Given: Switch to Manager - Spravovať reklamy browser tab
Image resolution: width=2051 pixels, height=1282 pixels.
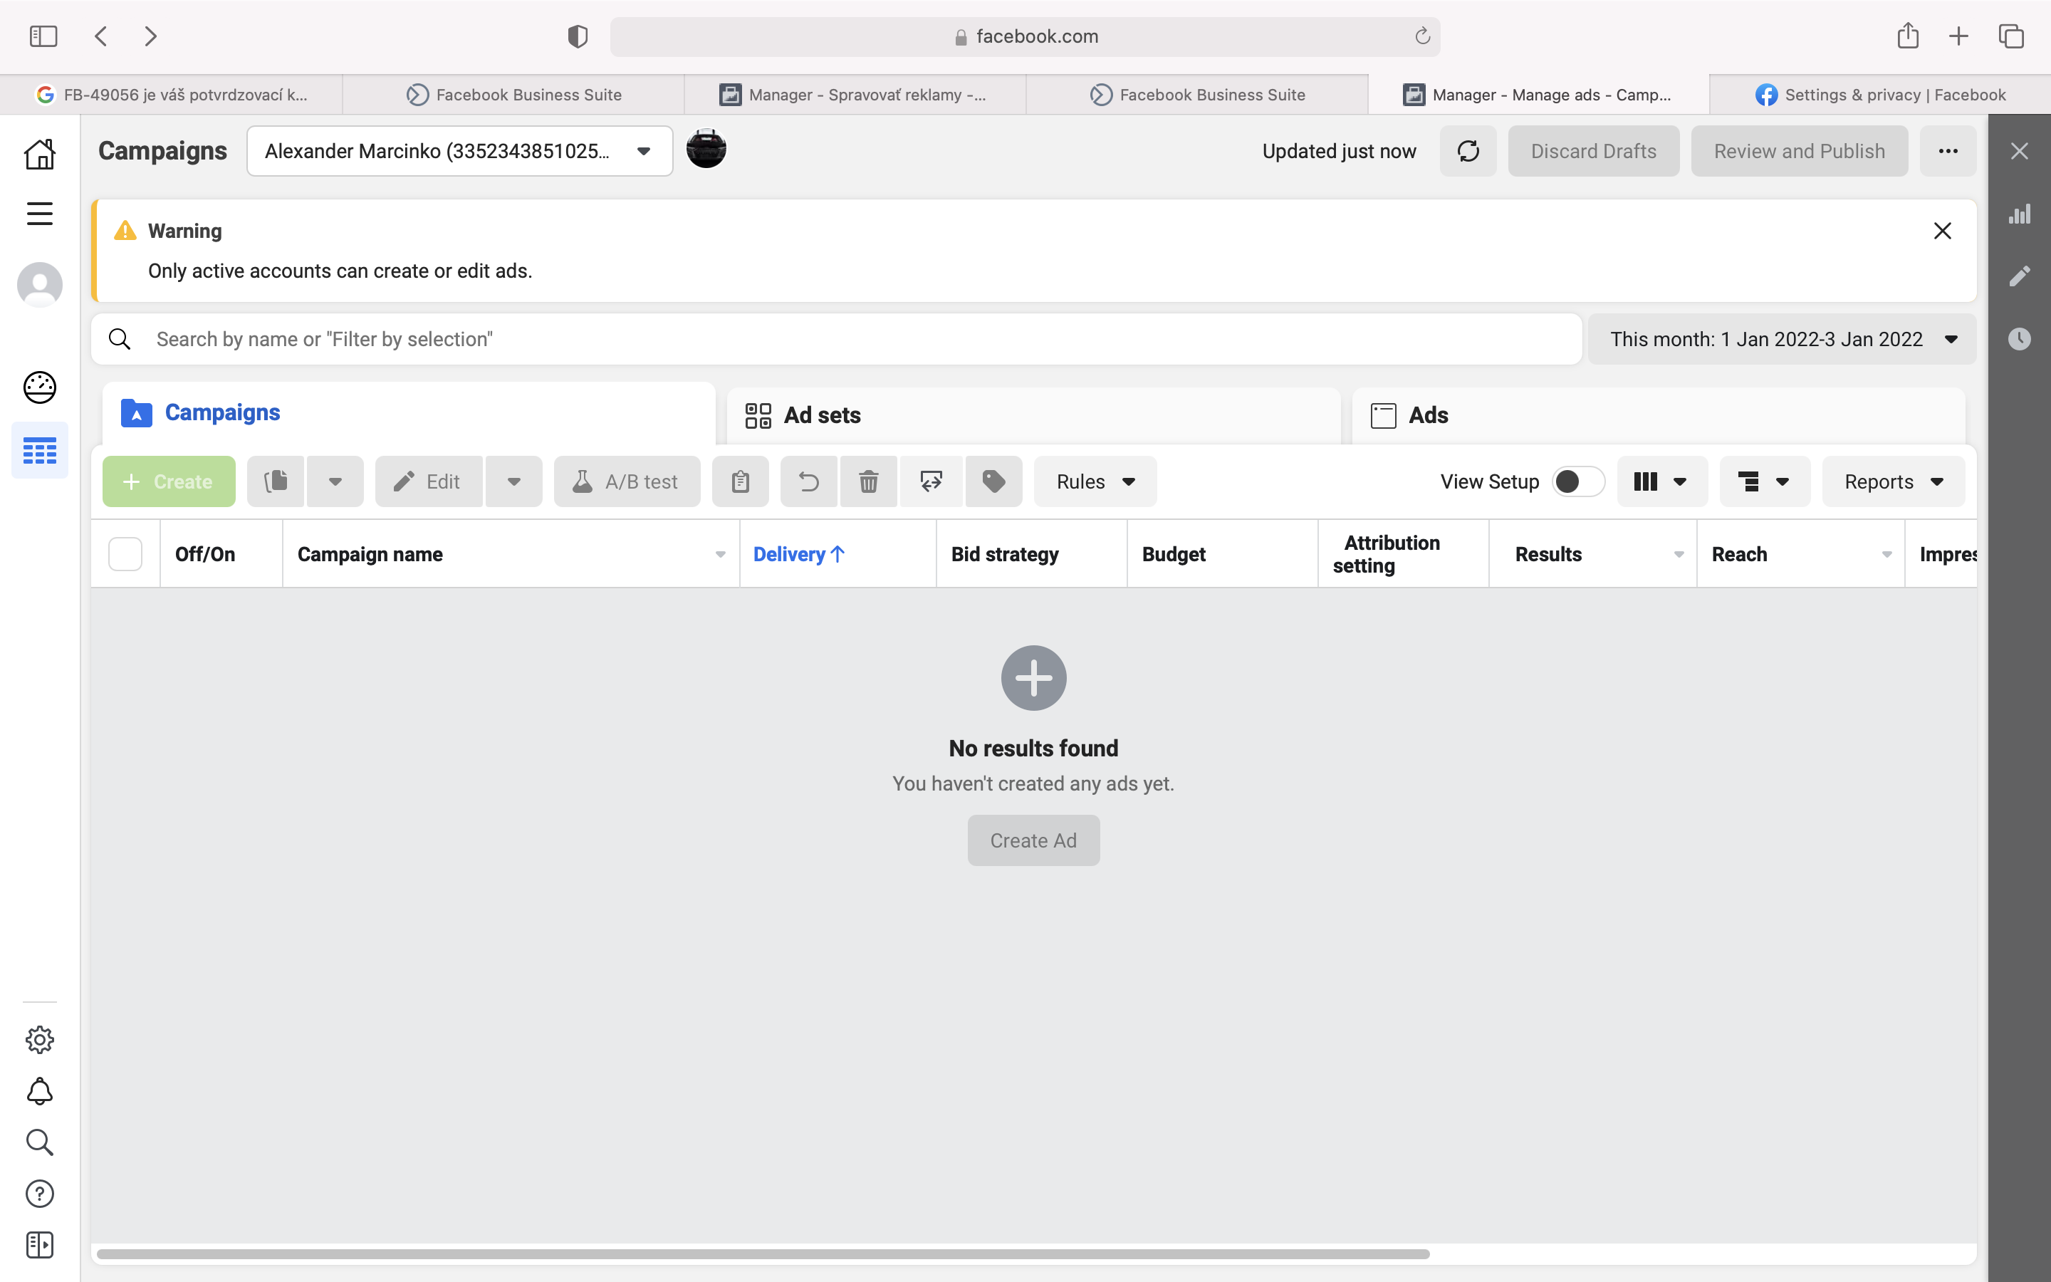Looking at the screenshot, I should click(855, 94).
